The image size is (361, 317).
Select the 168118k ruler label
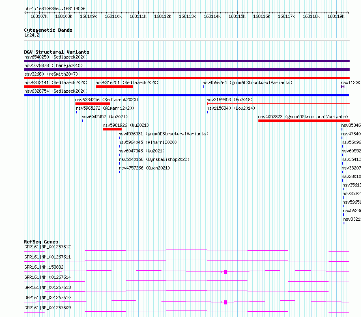311,16
